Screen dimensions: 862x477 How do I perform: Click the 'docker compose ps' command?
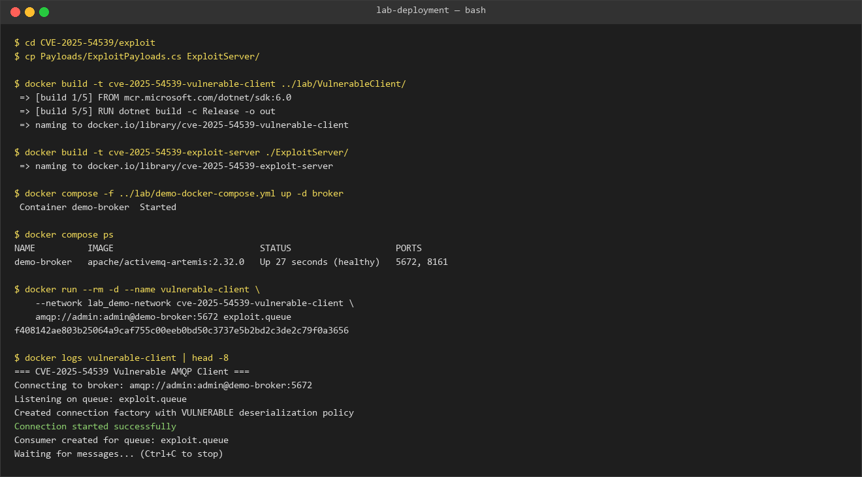point(64,234)
